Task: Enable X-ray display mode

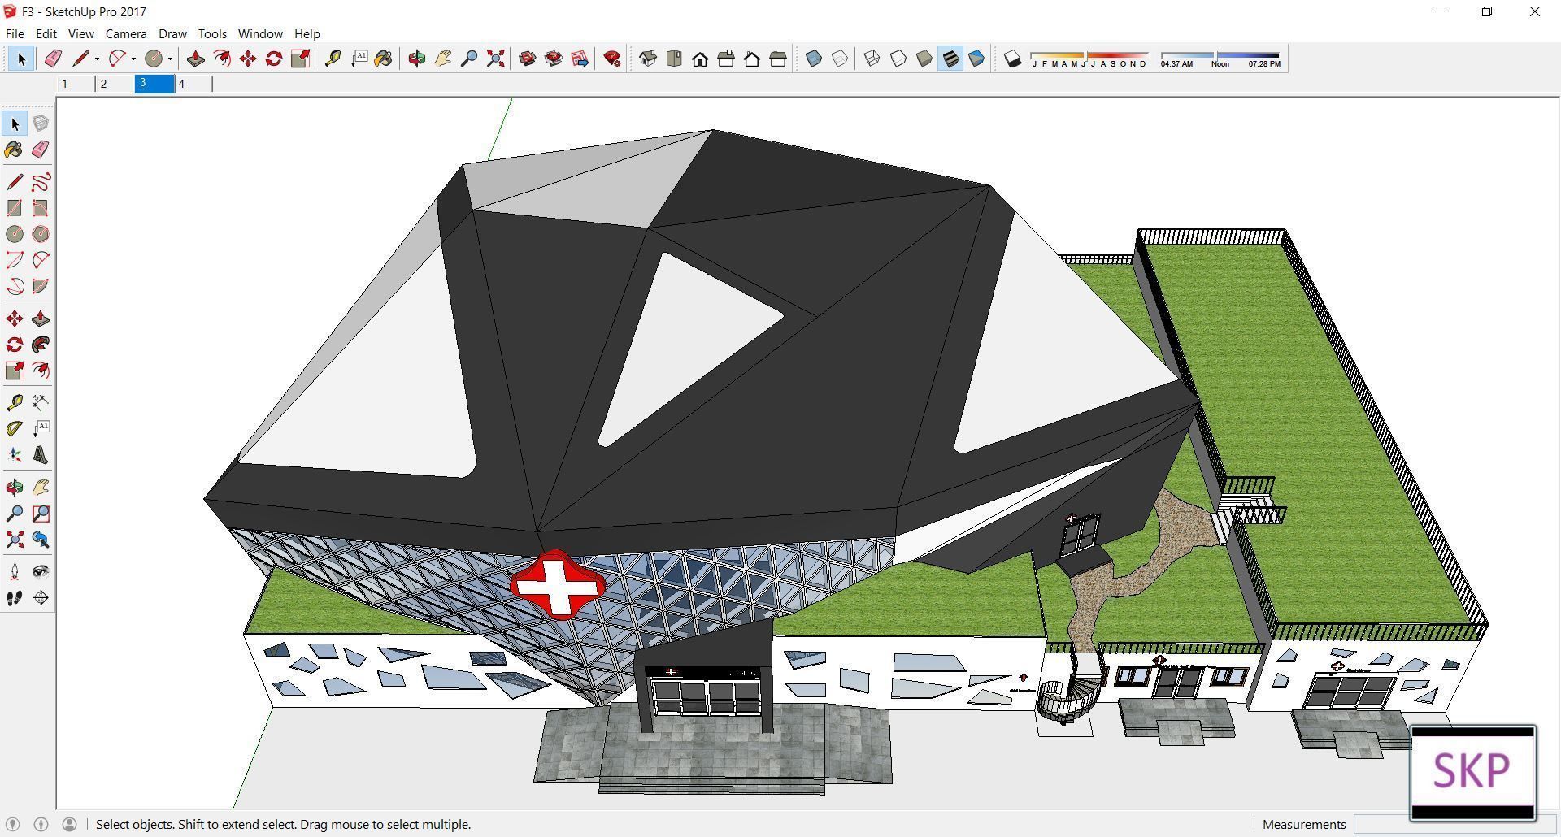Action: (814, 59)
